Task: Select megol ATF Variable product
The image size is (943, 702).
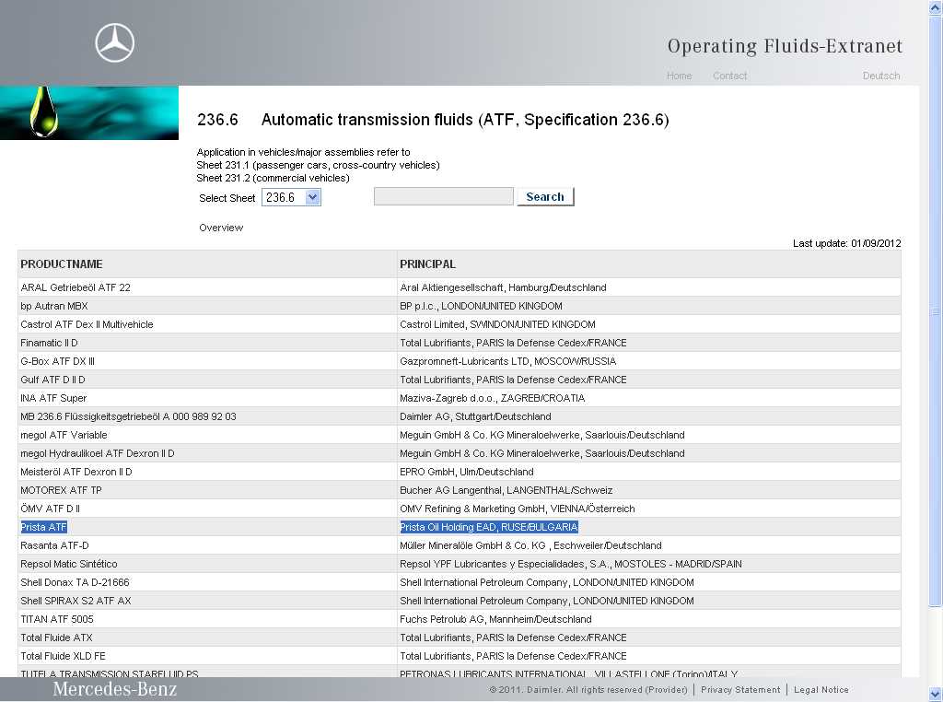Action: click(64, 435)
